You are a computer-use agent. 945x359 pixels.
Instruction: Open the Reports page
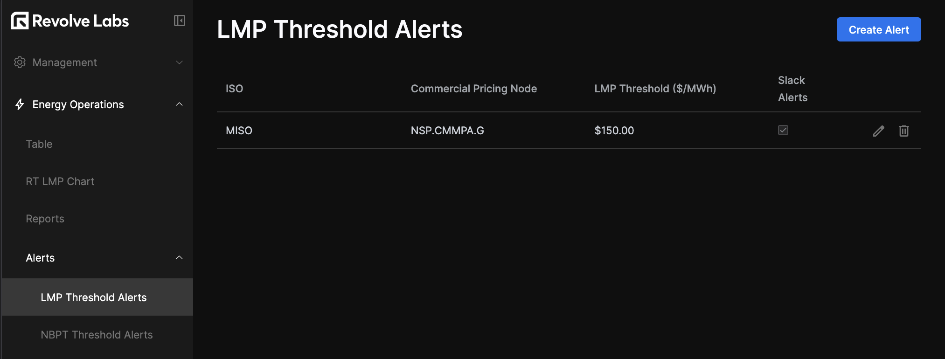45,218
